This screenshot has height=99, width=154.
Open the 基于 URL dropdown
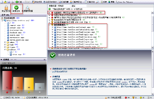(x=6, y=15)
